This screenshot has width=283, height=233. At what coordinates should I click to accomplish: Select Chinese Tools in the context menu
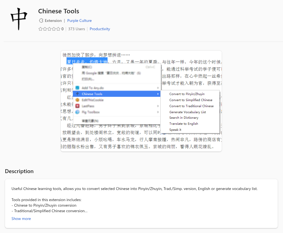(117, 94)
